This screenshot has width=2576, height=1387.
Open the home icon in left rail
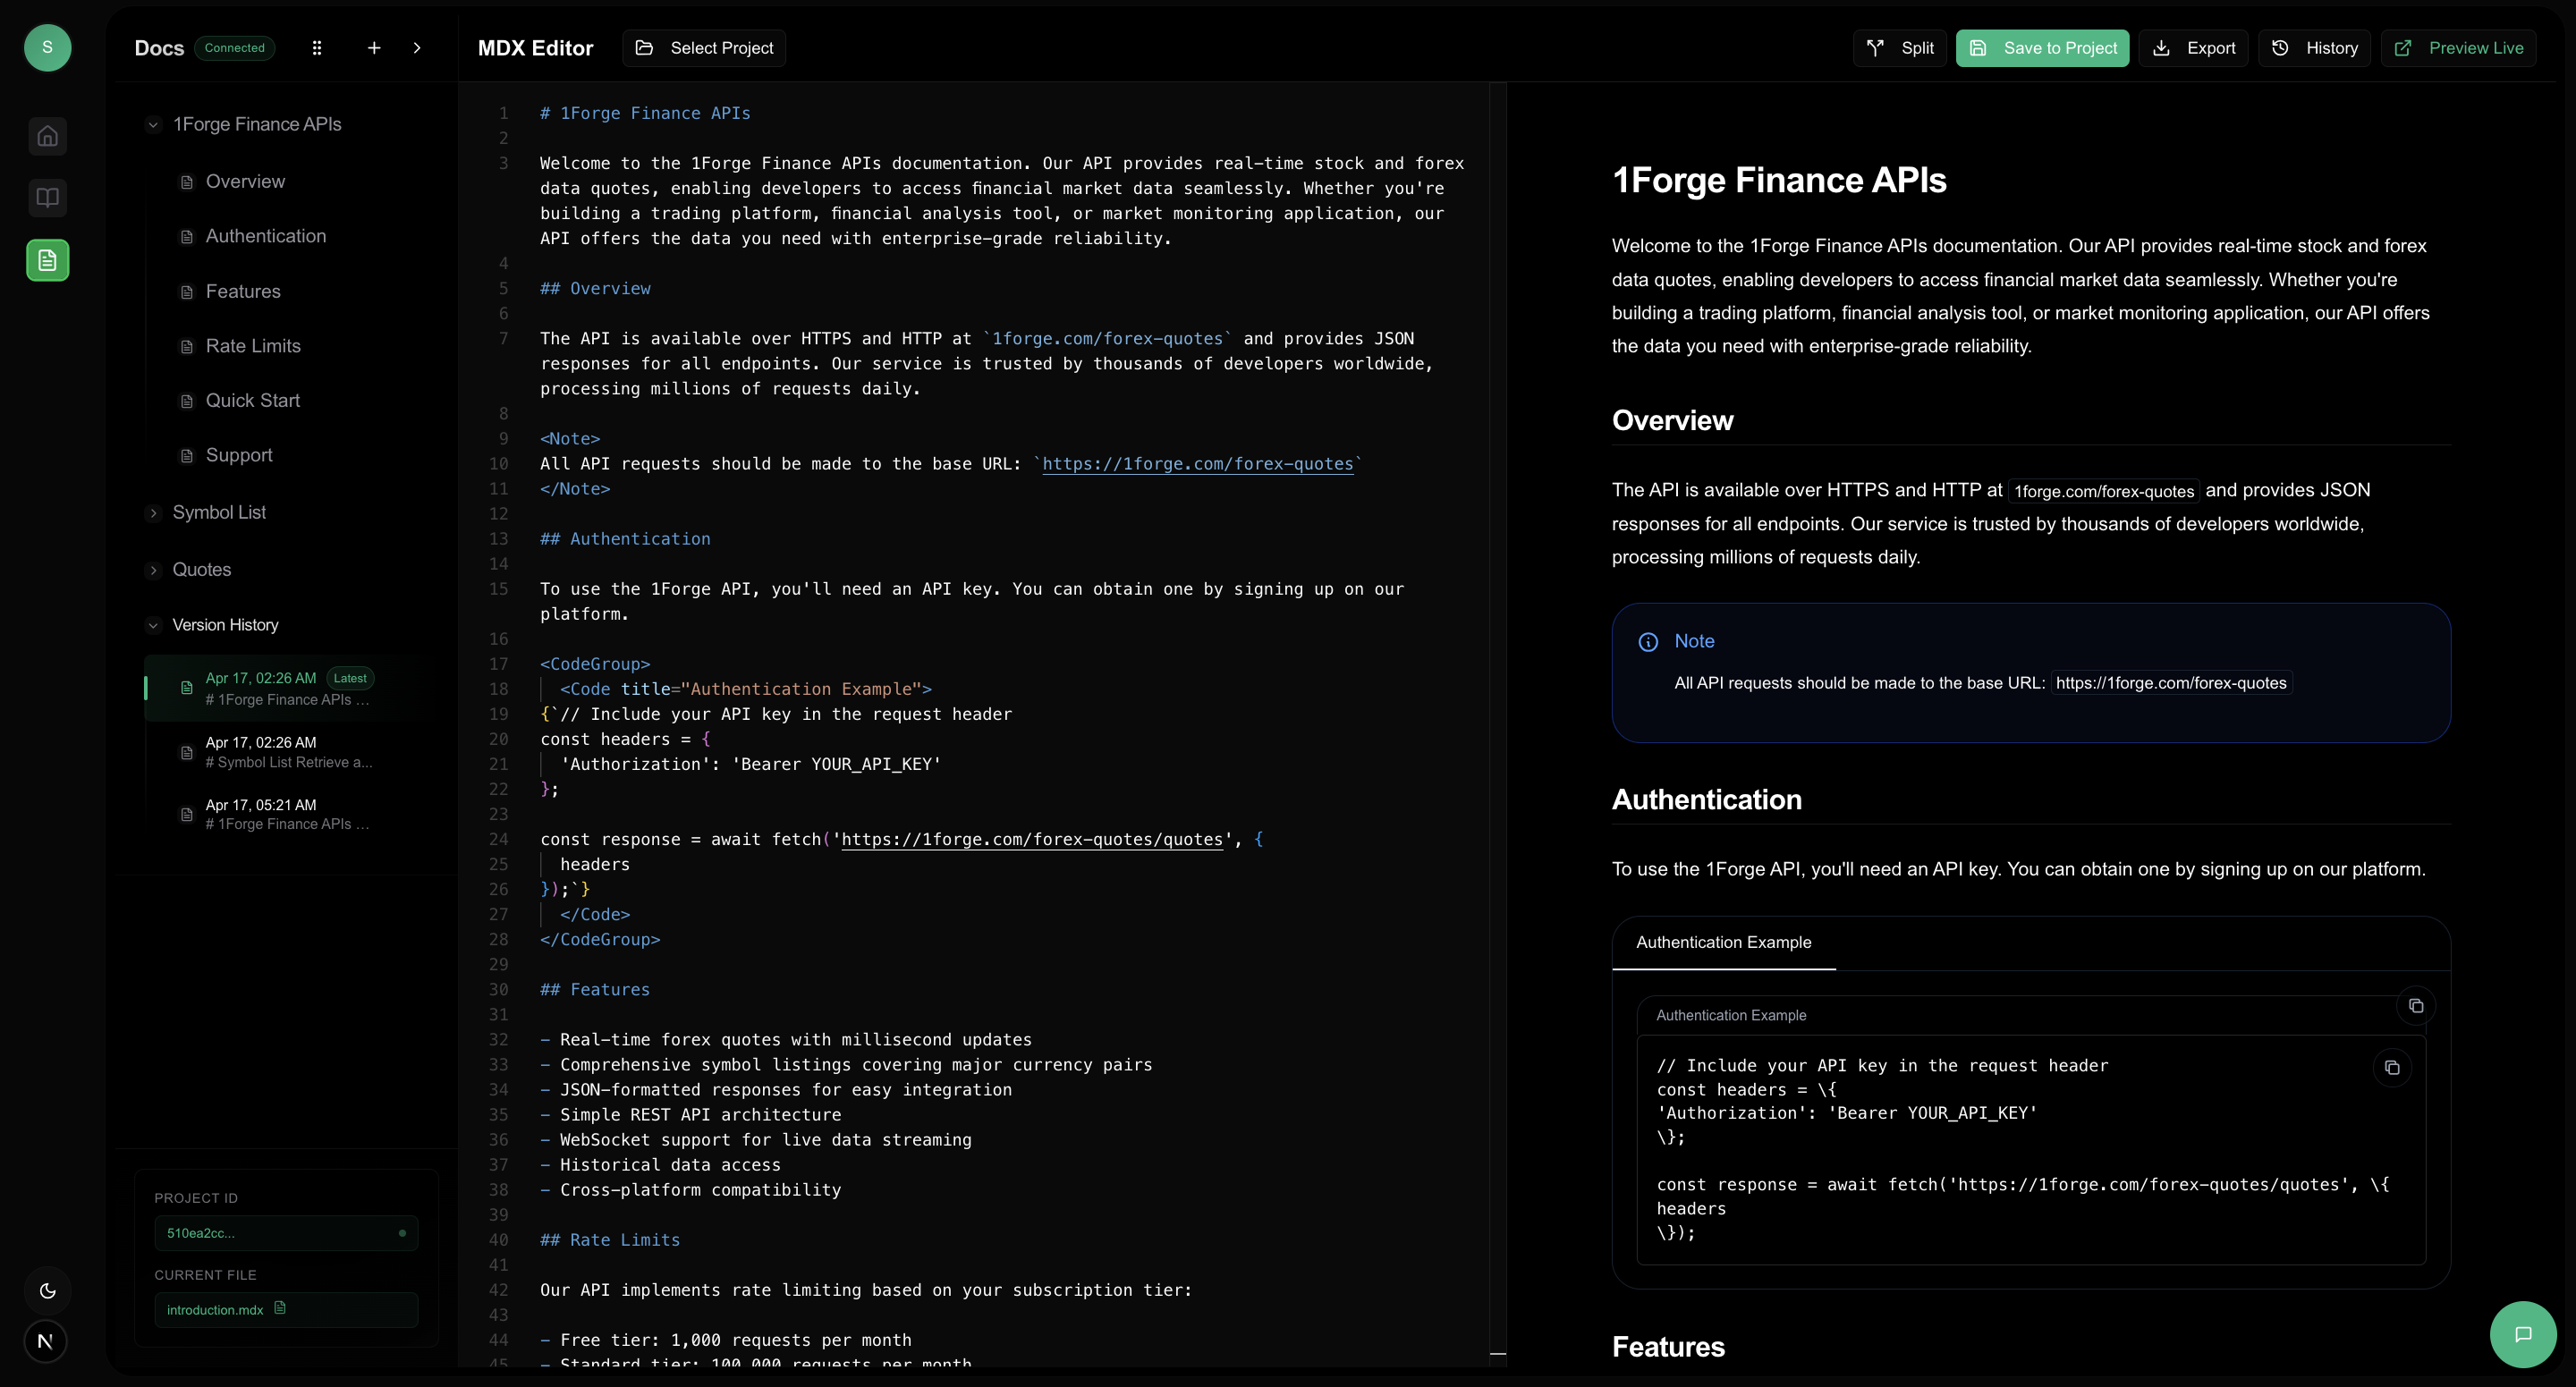click(47, 136)
